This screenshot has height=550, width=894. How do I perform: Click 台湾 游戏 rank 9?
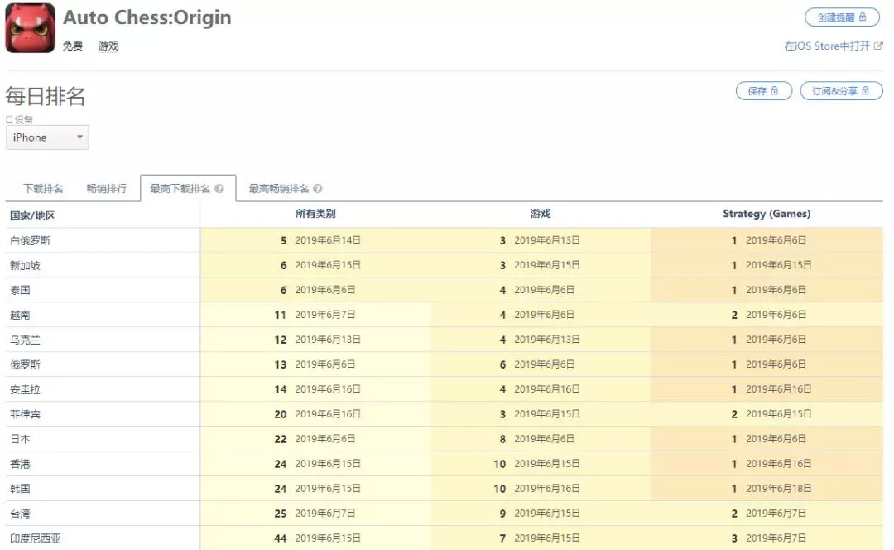(503, 514)
